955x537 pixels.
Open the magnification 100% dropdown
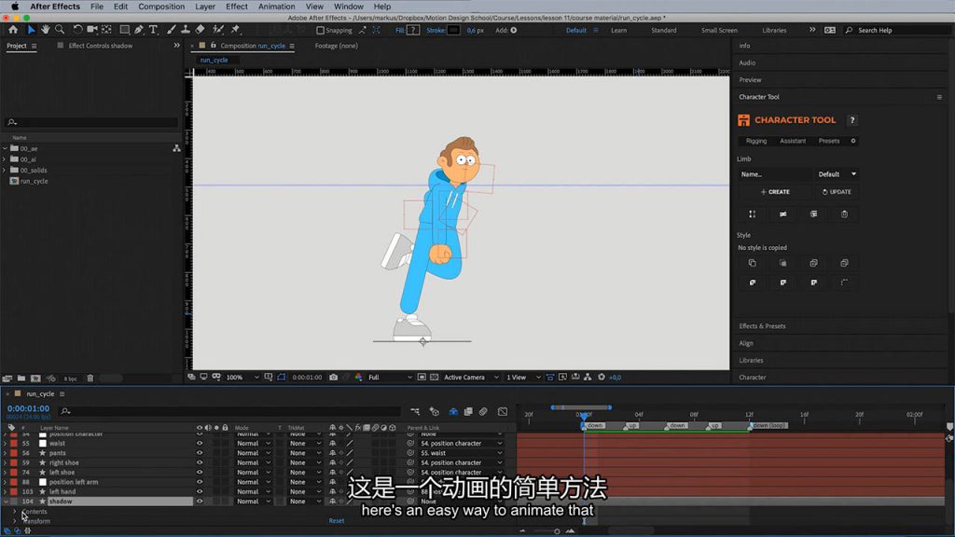click(242, 378)
